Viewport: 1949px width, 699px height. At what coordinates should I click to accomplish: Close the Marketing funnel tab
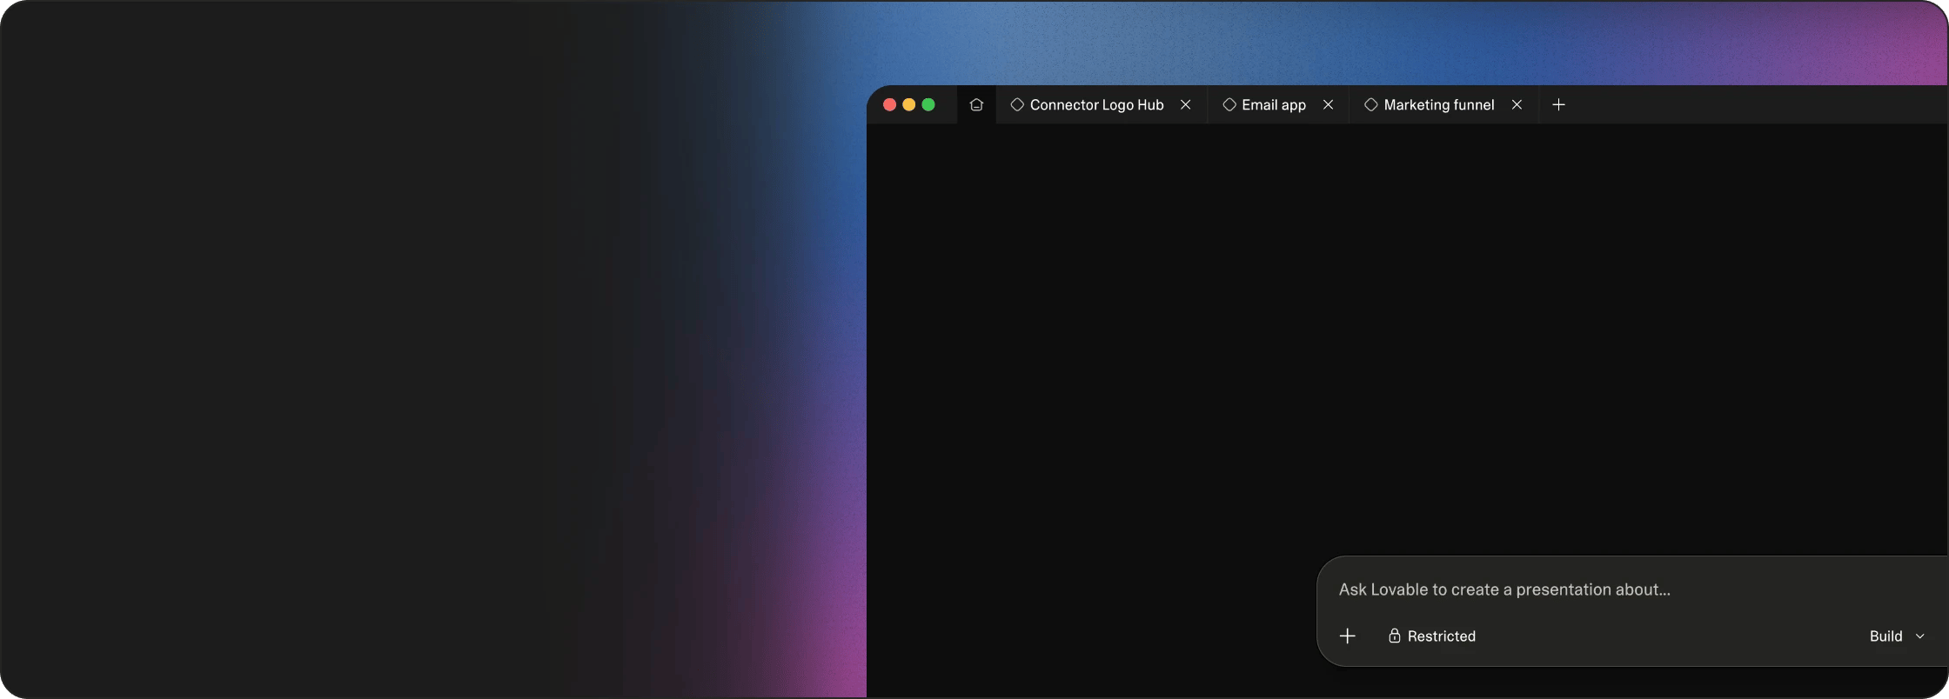pyautogui.click(x=1517, y=105)
